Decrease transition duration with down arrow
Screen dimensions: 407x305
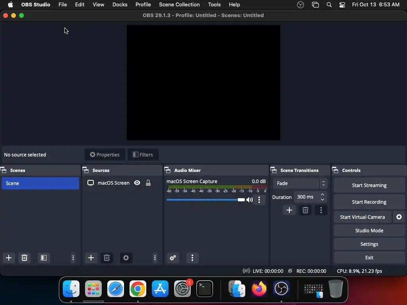322,199
